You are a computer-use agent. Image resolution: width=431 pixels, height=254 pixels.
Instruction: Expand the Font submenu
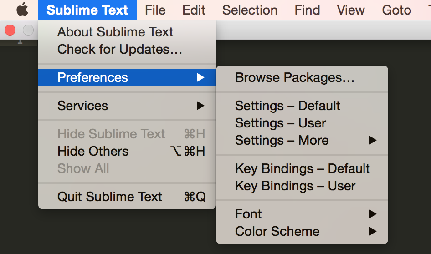click(x=302, y=214)
